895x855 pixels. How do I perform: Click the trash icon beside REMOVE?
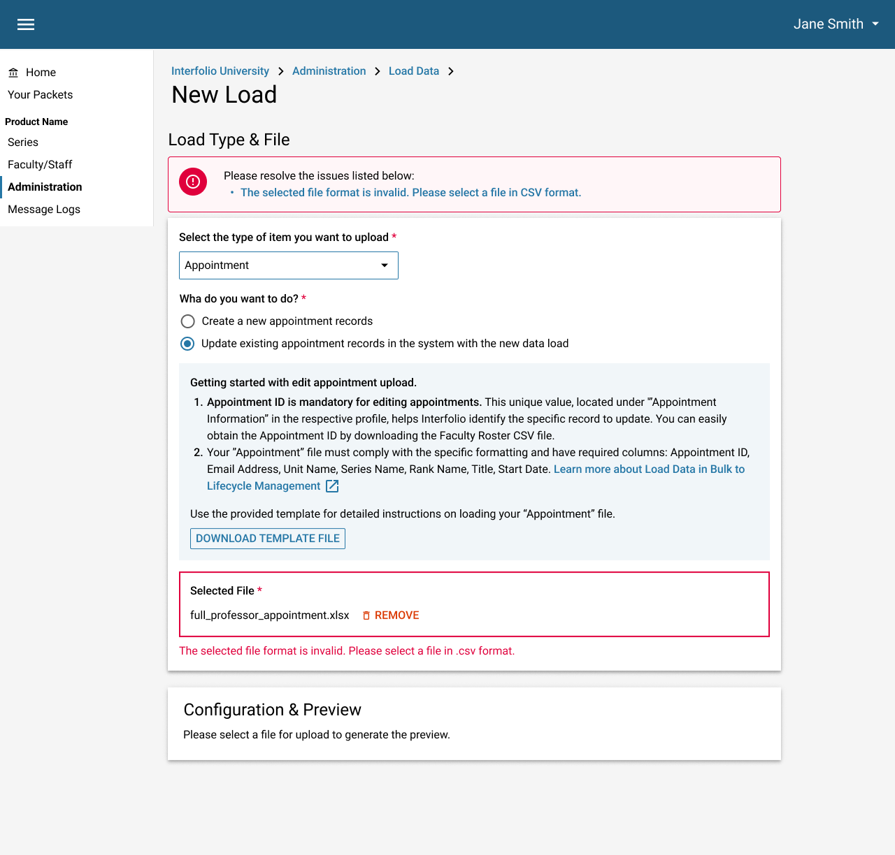(366, 615)
